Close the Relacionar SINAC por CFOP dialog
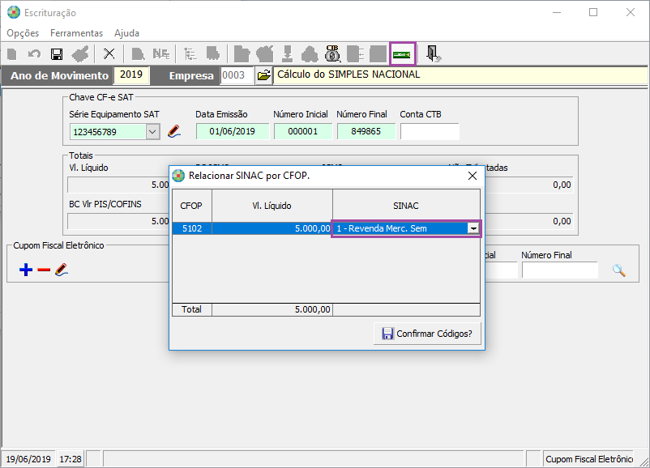Image resolution: width=650 pixels, height=468 pixels. [x=473, y=176]
